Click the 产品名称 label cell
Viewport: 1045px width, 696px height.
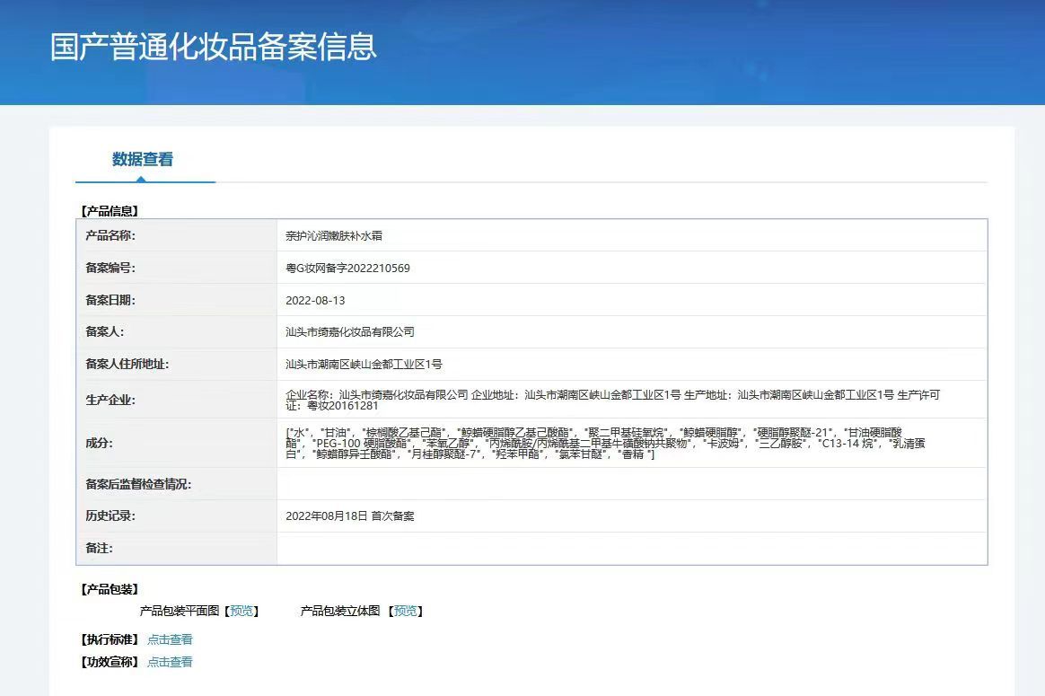coord(177,235)
